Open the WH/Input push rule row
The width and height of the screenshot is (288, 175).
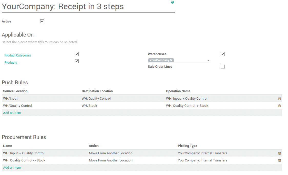[x=10, y=98]
